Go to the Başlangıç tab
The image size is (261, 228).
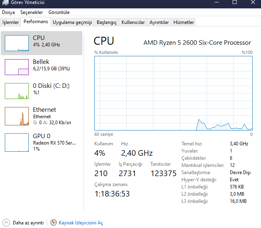106,22
